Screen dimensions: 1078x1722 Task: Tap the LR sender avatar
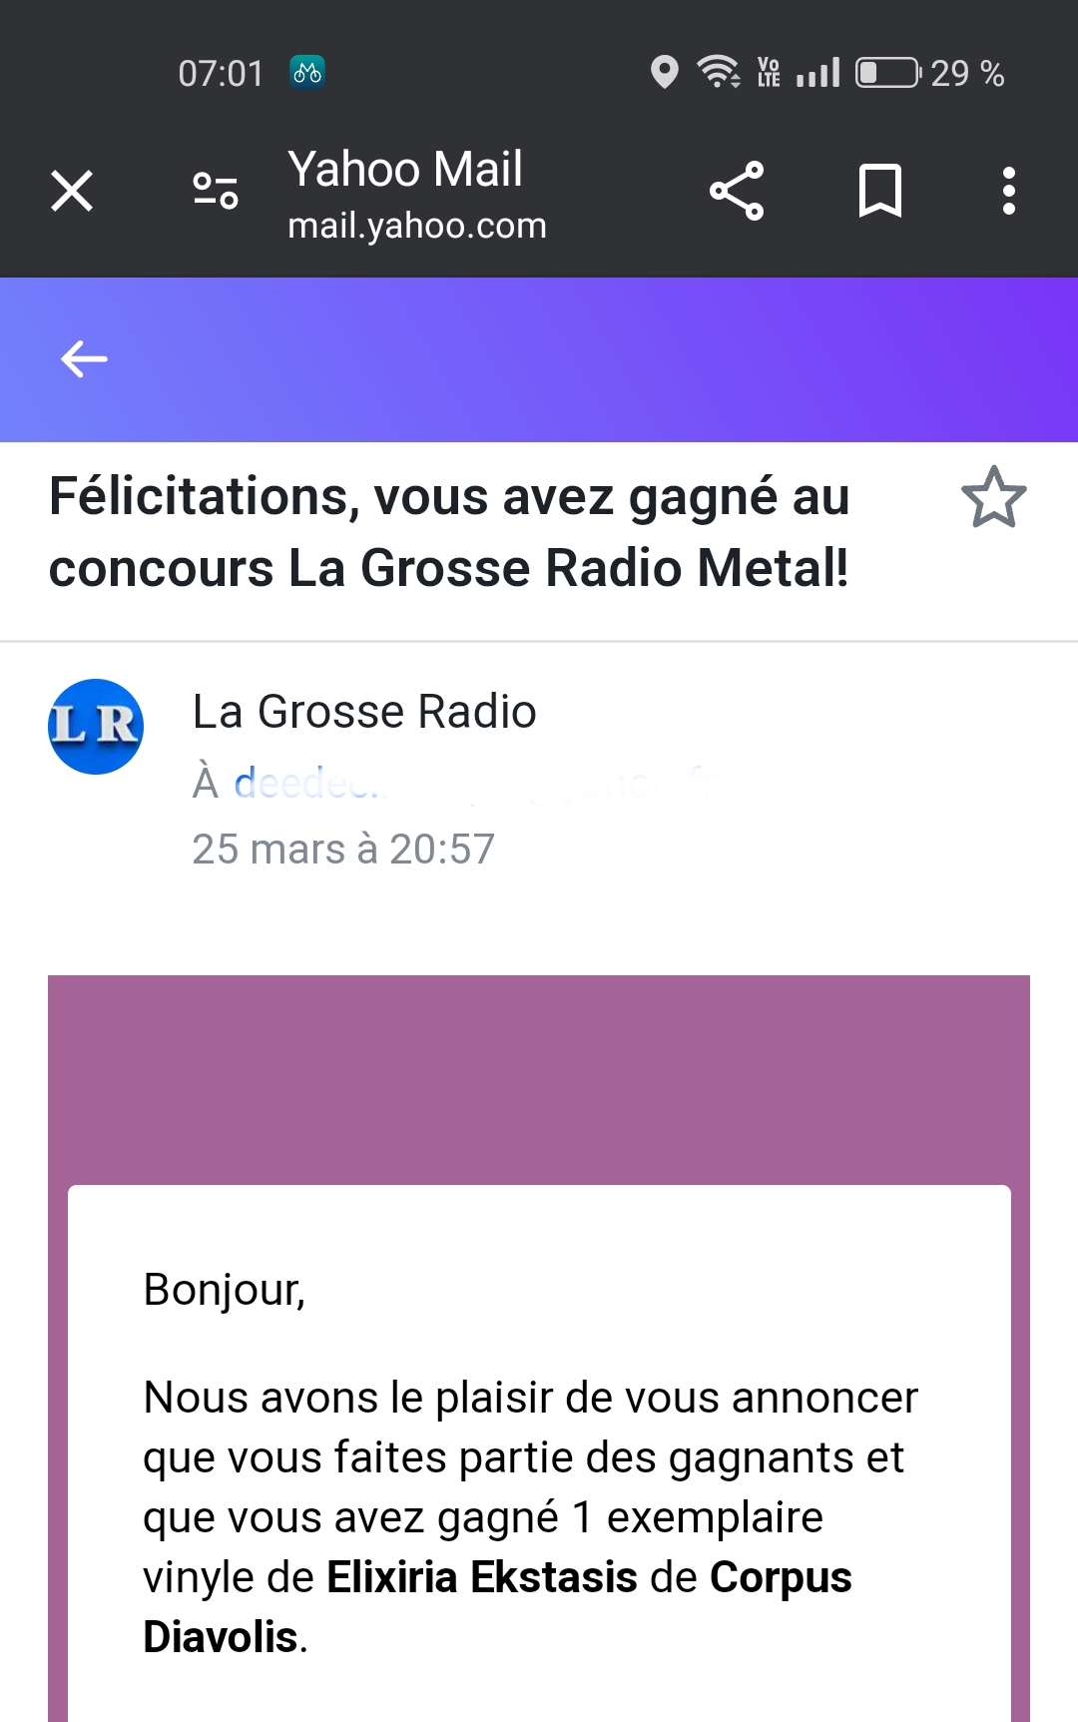click(96, 727)
